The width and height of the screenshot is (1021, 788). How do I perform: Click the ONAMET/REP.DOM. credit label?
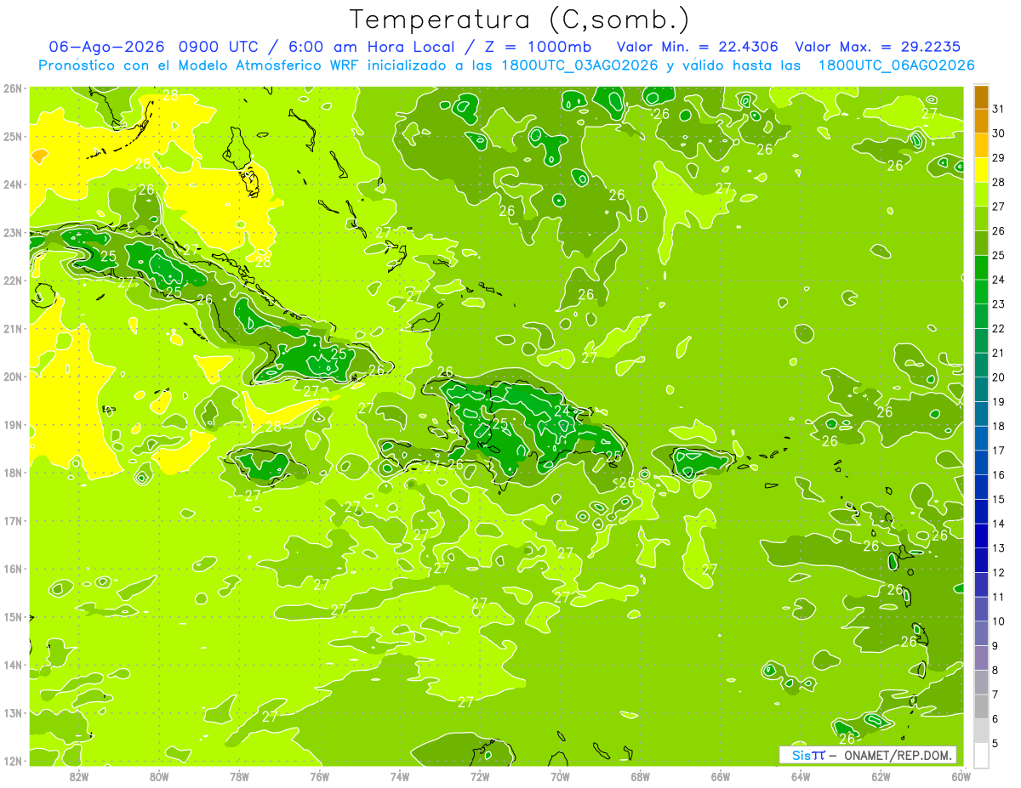tap(898, 755)
